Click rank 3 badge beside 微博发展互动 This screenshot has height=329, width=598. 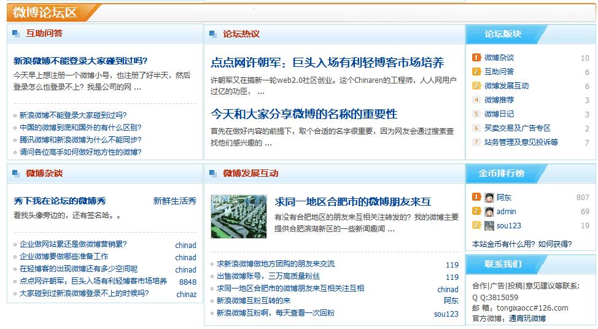[476, 86]
